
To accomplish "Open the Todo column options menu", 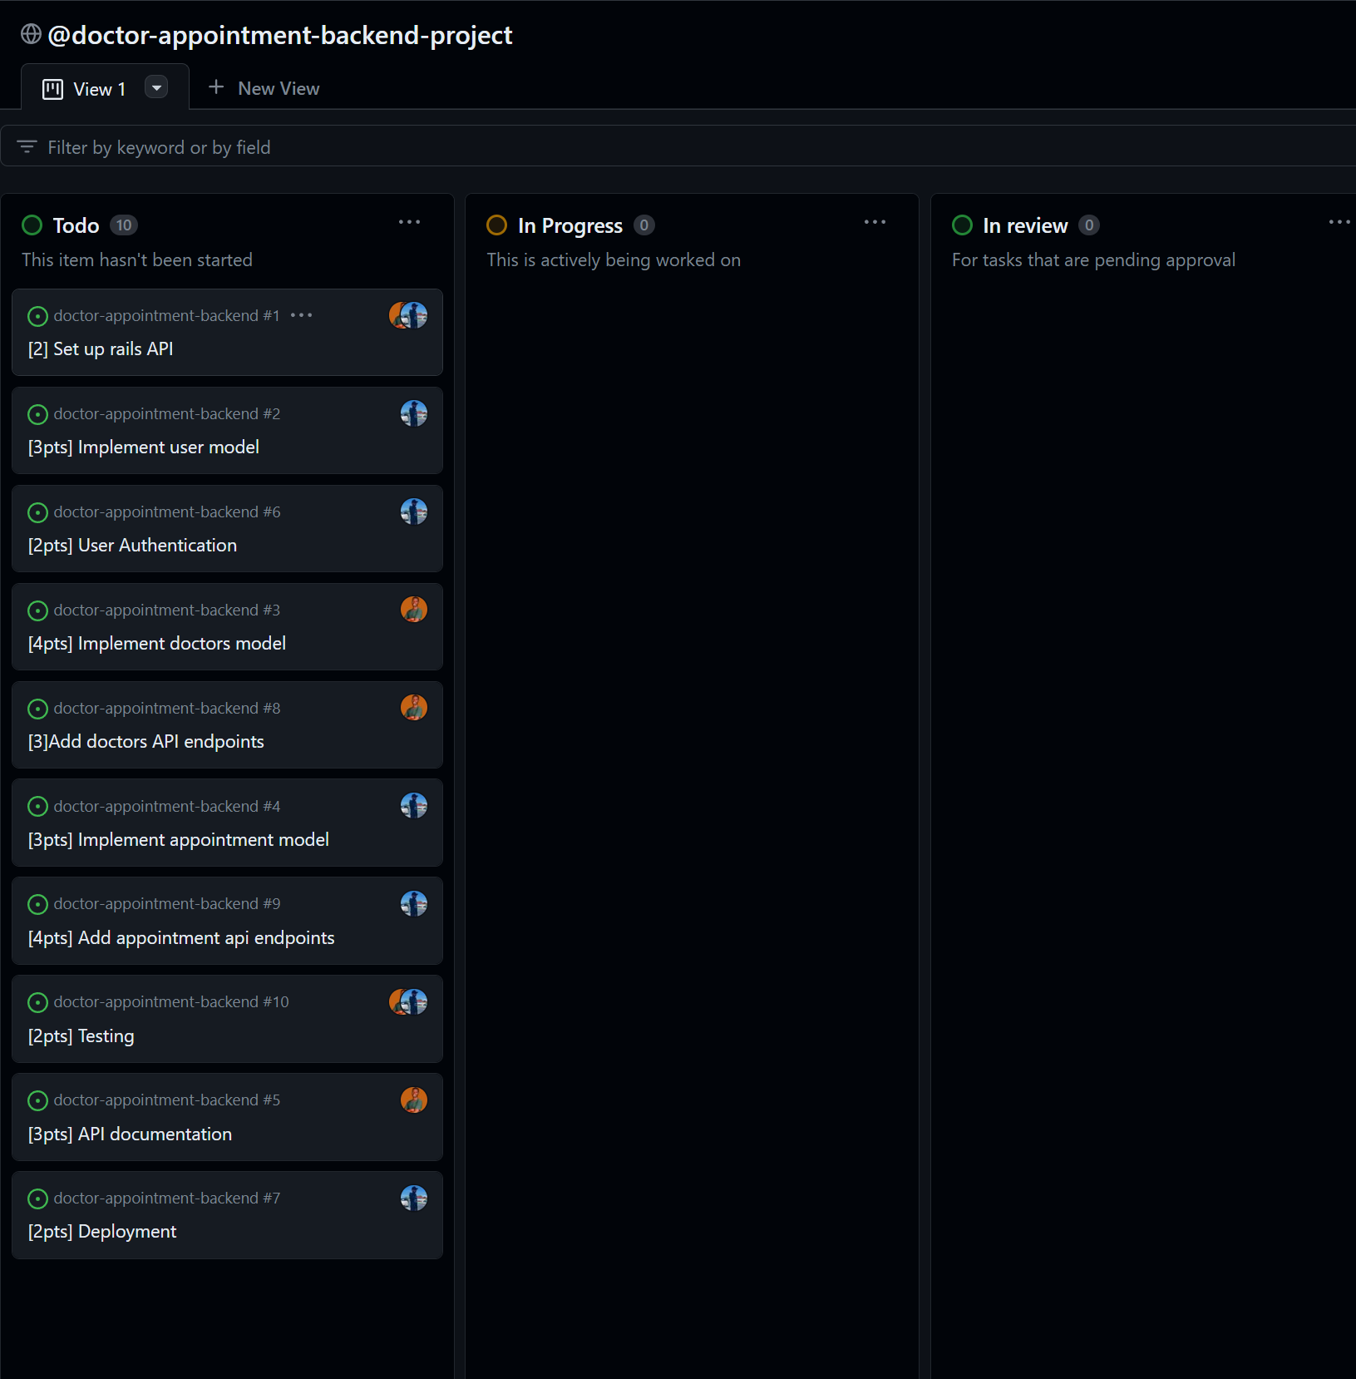I will click(x=410, y=222).
